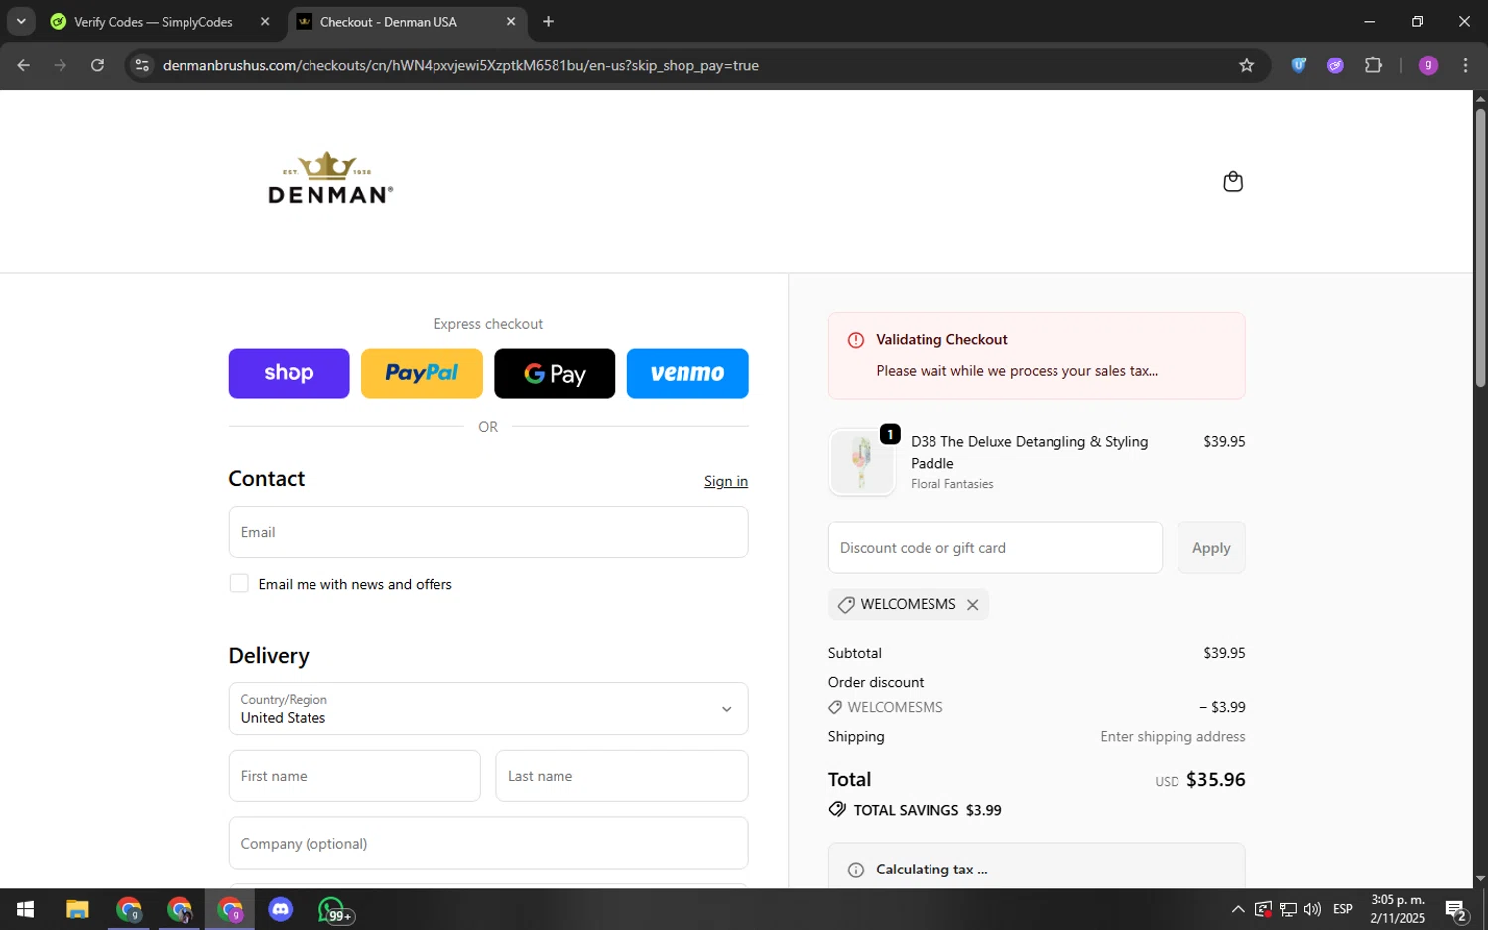This screenshot has width=1488, height=930.
Task: Close the Checkout - Denman USA tab
Action: pyautogui.click(x=510, y=21)
